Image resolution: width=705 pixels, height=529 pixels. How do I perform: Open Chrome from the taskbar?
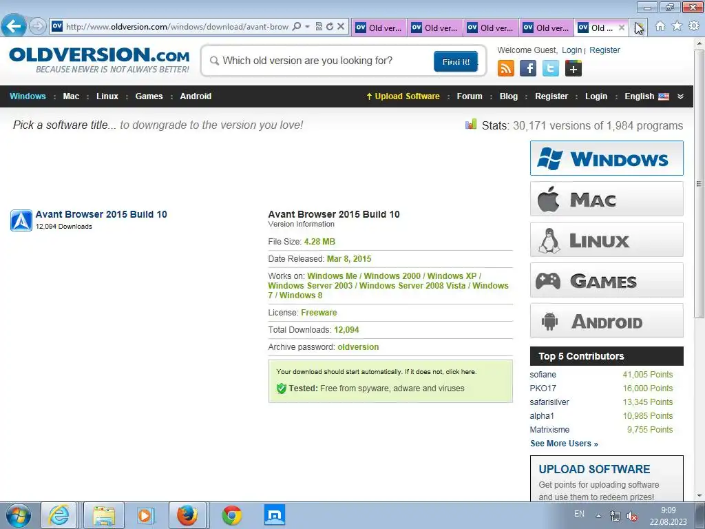pyautogui.click(x=231, y=515)
